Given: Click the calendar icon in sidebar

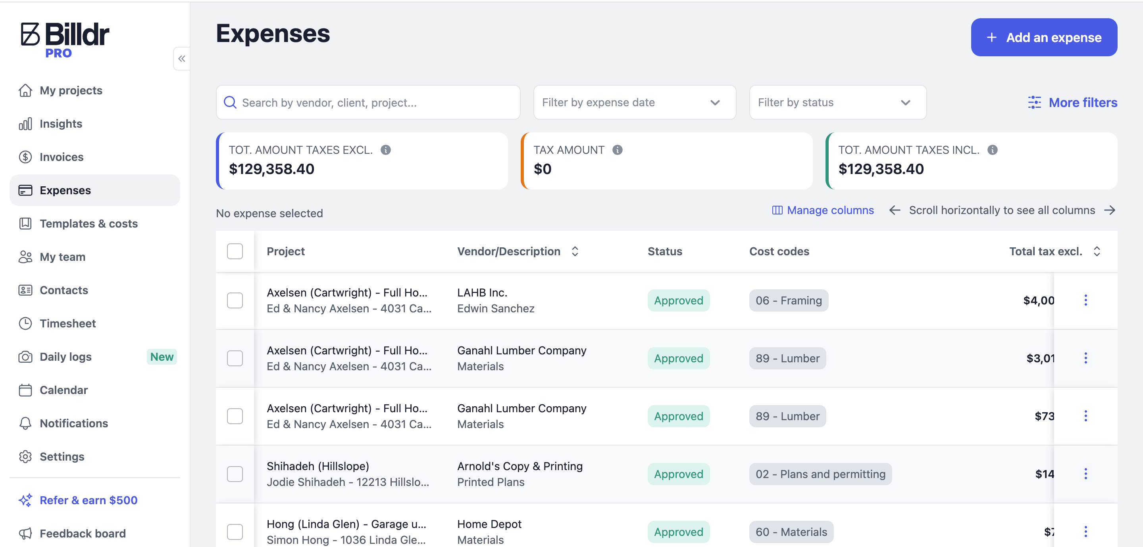Looking at the screenshot, I should pos(25,390).
